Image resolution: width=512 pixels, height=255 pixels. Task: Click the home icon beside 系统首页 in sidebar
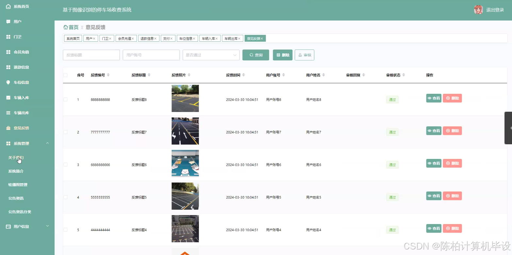click(8, 7)
